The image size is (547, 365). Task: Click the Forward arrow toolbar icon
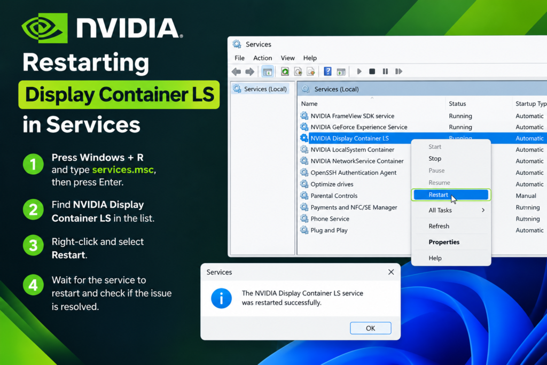pyautogui.click(x=249, y=72)
